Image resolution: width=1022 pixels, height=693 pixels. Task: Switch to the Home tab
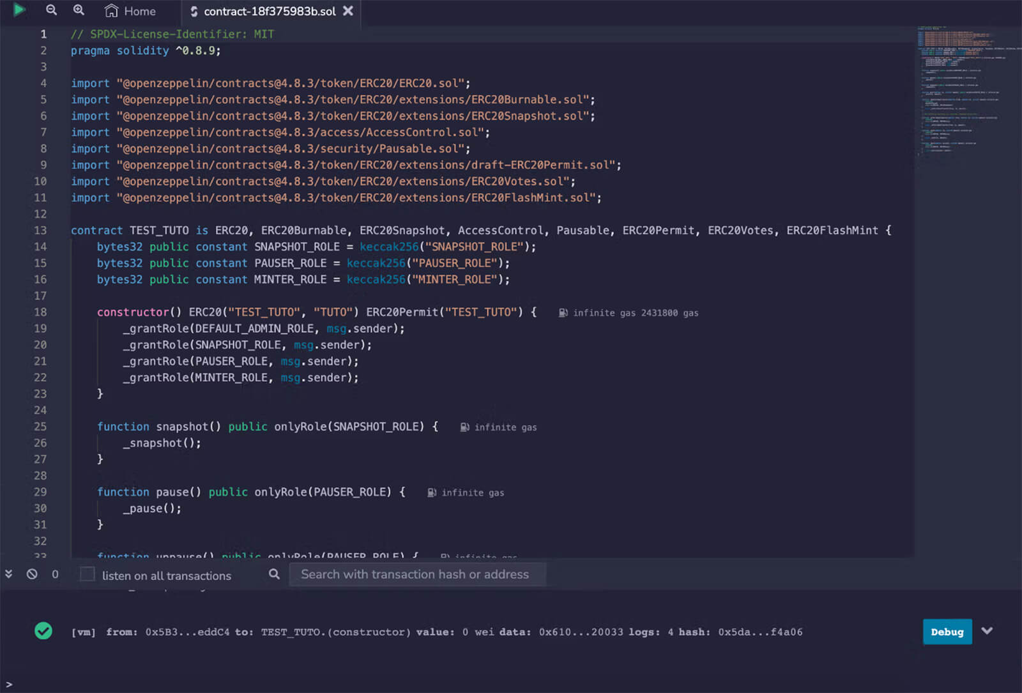click(134, 11)
